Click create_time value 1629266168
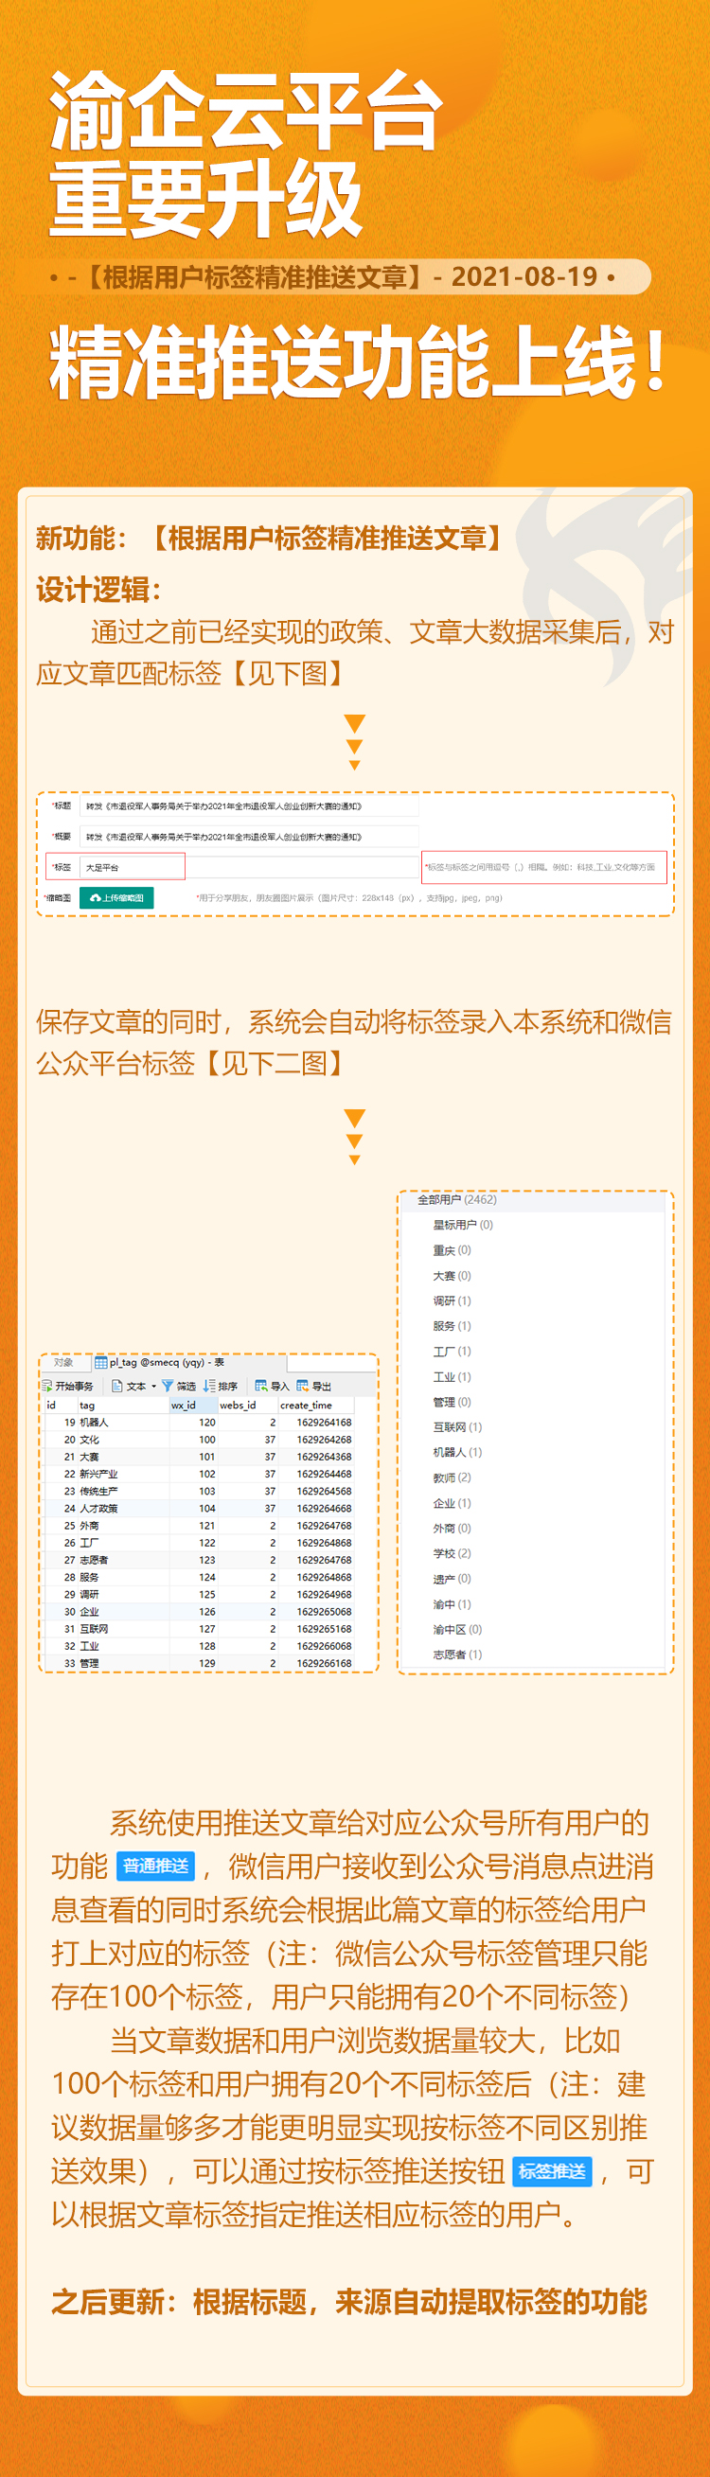 pos(324,1663)
